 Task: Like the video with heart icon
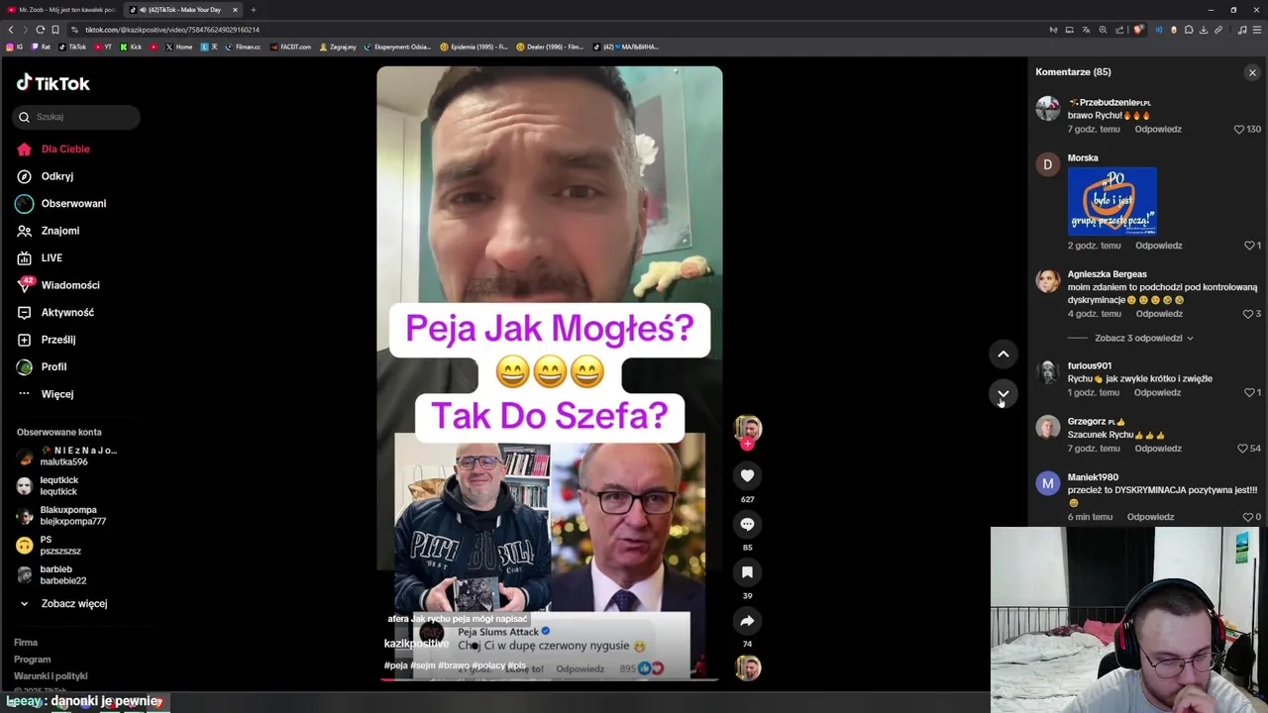(747, 476)
